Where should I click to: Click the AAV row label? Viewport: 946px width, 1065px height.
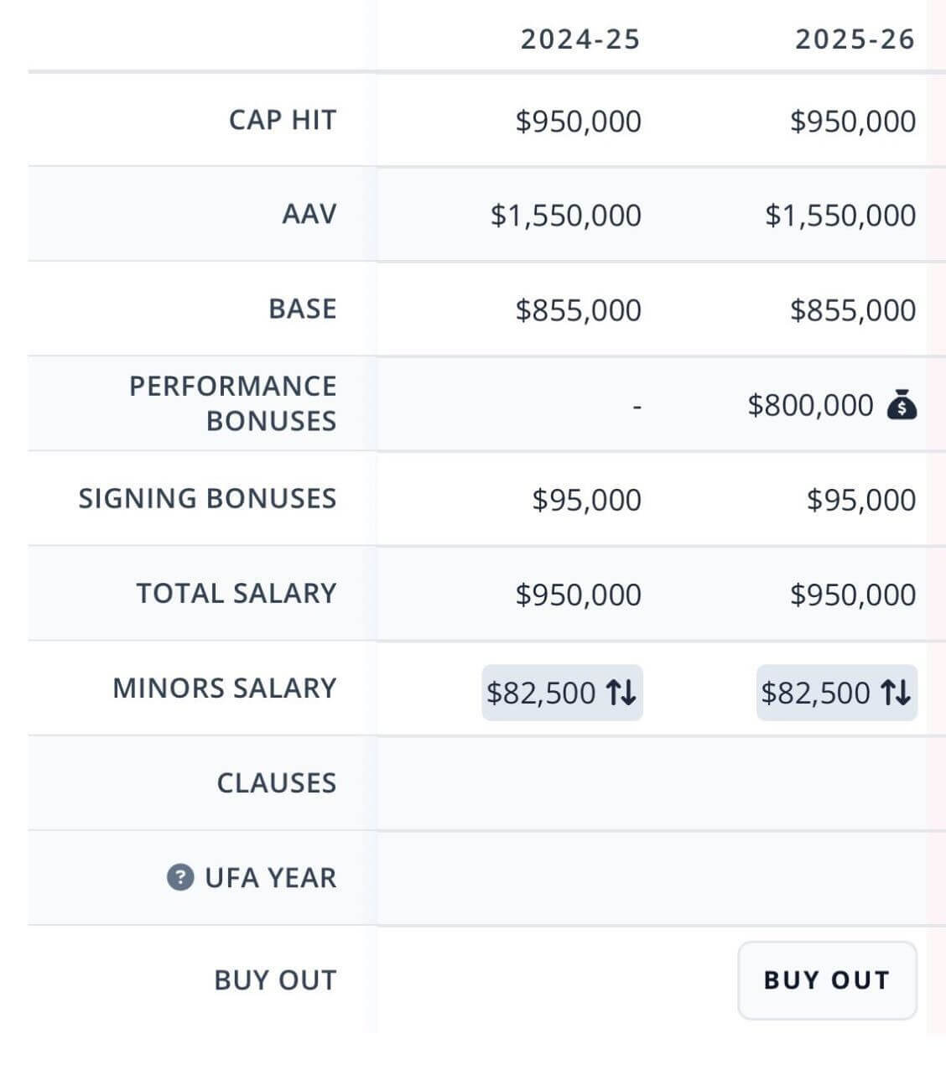click(x=309, y=214)
